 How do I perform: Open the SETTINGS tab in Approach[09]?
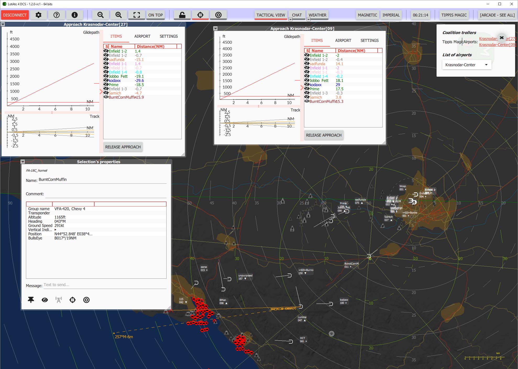click(370, 41)
